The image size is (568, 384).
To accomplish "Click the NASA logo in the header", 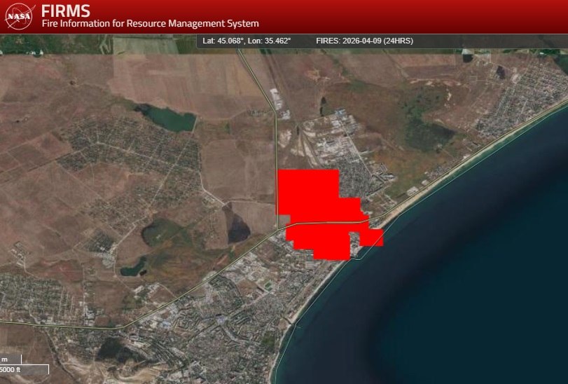I will 20,16.
